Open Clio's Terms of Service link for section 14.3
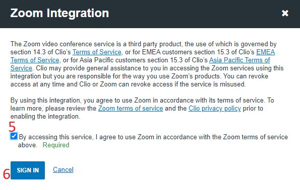Image resolution: width=300 pixels, height=190 pixels. coord(97,52)
